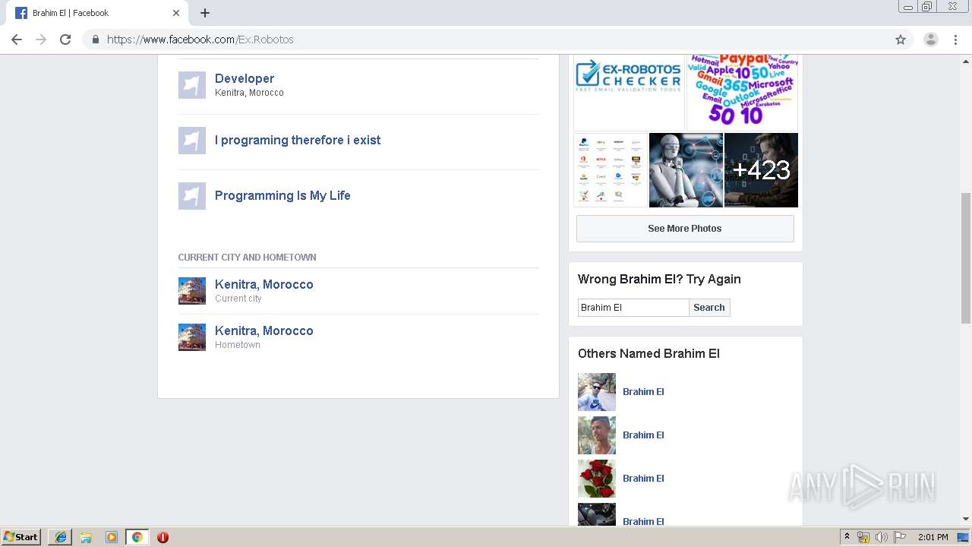
Task: Launch Internet Explorer from the taskbar
Action: 61,537
